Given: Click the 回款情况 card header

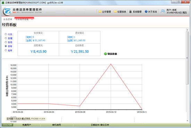Looking at the screenshot, I should click(x=38, y=45).
